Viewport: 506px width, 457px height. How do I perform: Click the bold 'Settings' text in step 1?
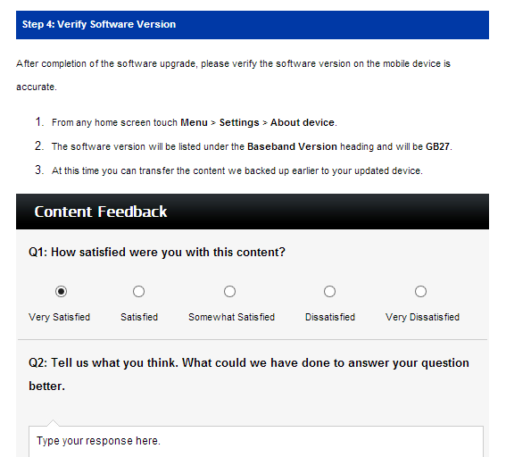click(239, 122)
